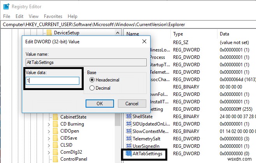This screenshot has height=163, width=256.
Task: Click the (value not set) data cell
Action: pos(234,43)
